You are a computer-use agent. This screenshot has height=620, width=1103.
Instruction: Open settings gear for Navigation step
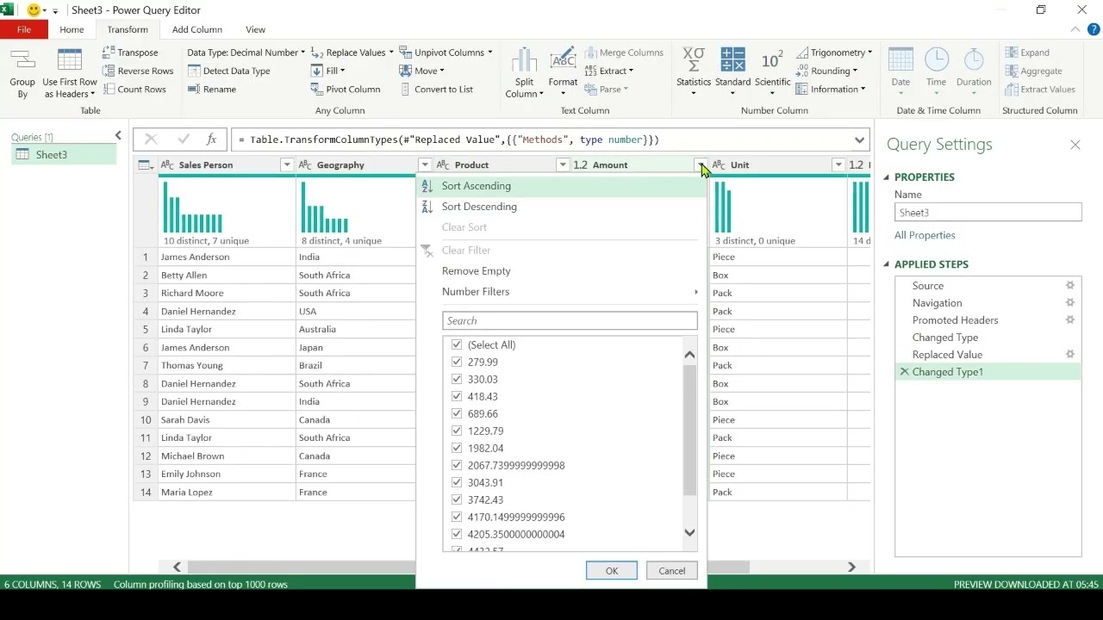(x=1070, y=303)
